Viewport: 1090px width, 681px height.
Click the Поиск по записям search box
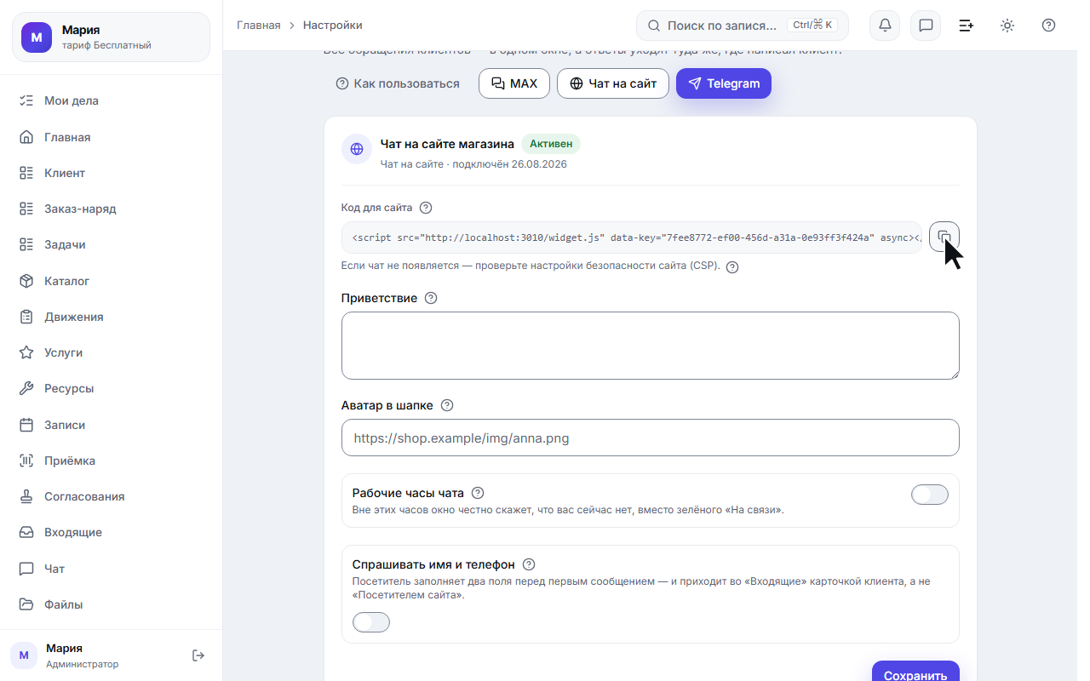(x=743, y=26)
